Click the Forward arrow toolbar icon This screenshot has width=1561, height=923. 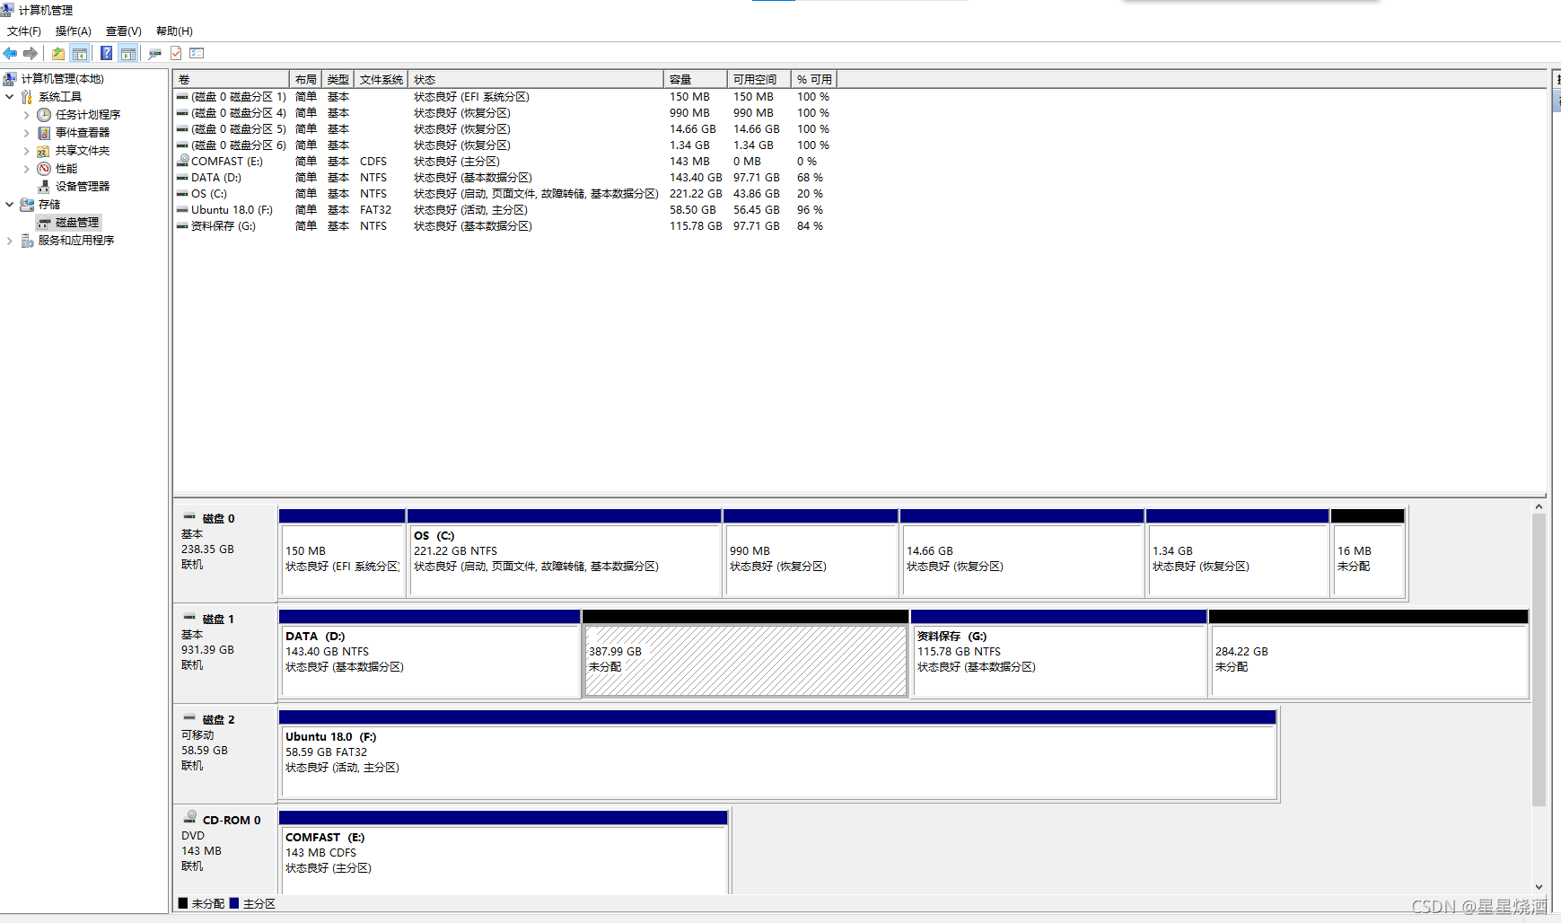31,54
